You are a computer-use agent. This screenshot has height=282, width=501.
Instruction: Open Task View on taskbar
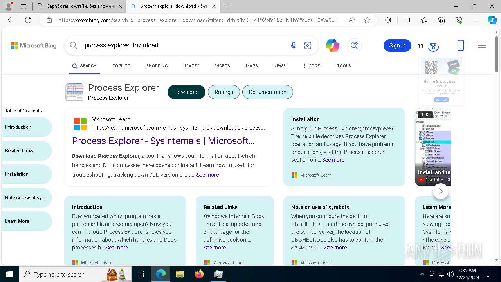pyautogui.click(x=141, y=274)
